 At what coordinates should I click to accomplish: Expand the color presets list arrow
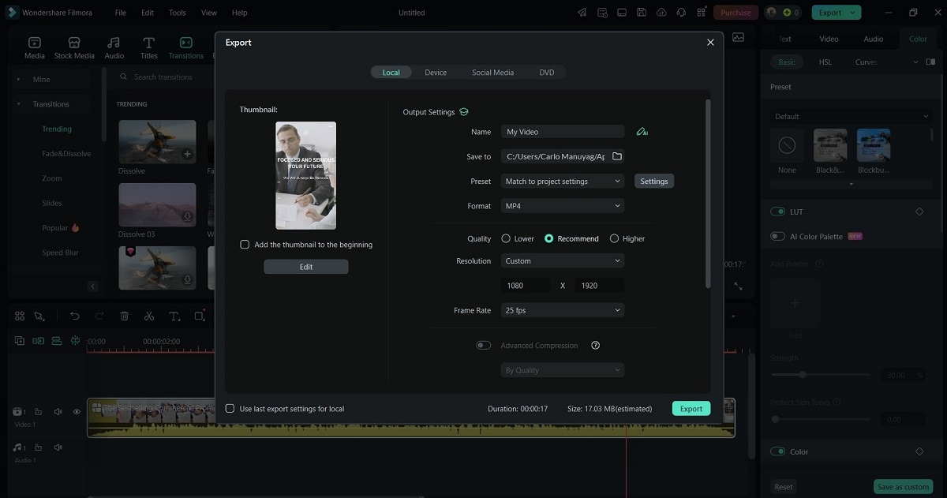851,184
